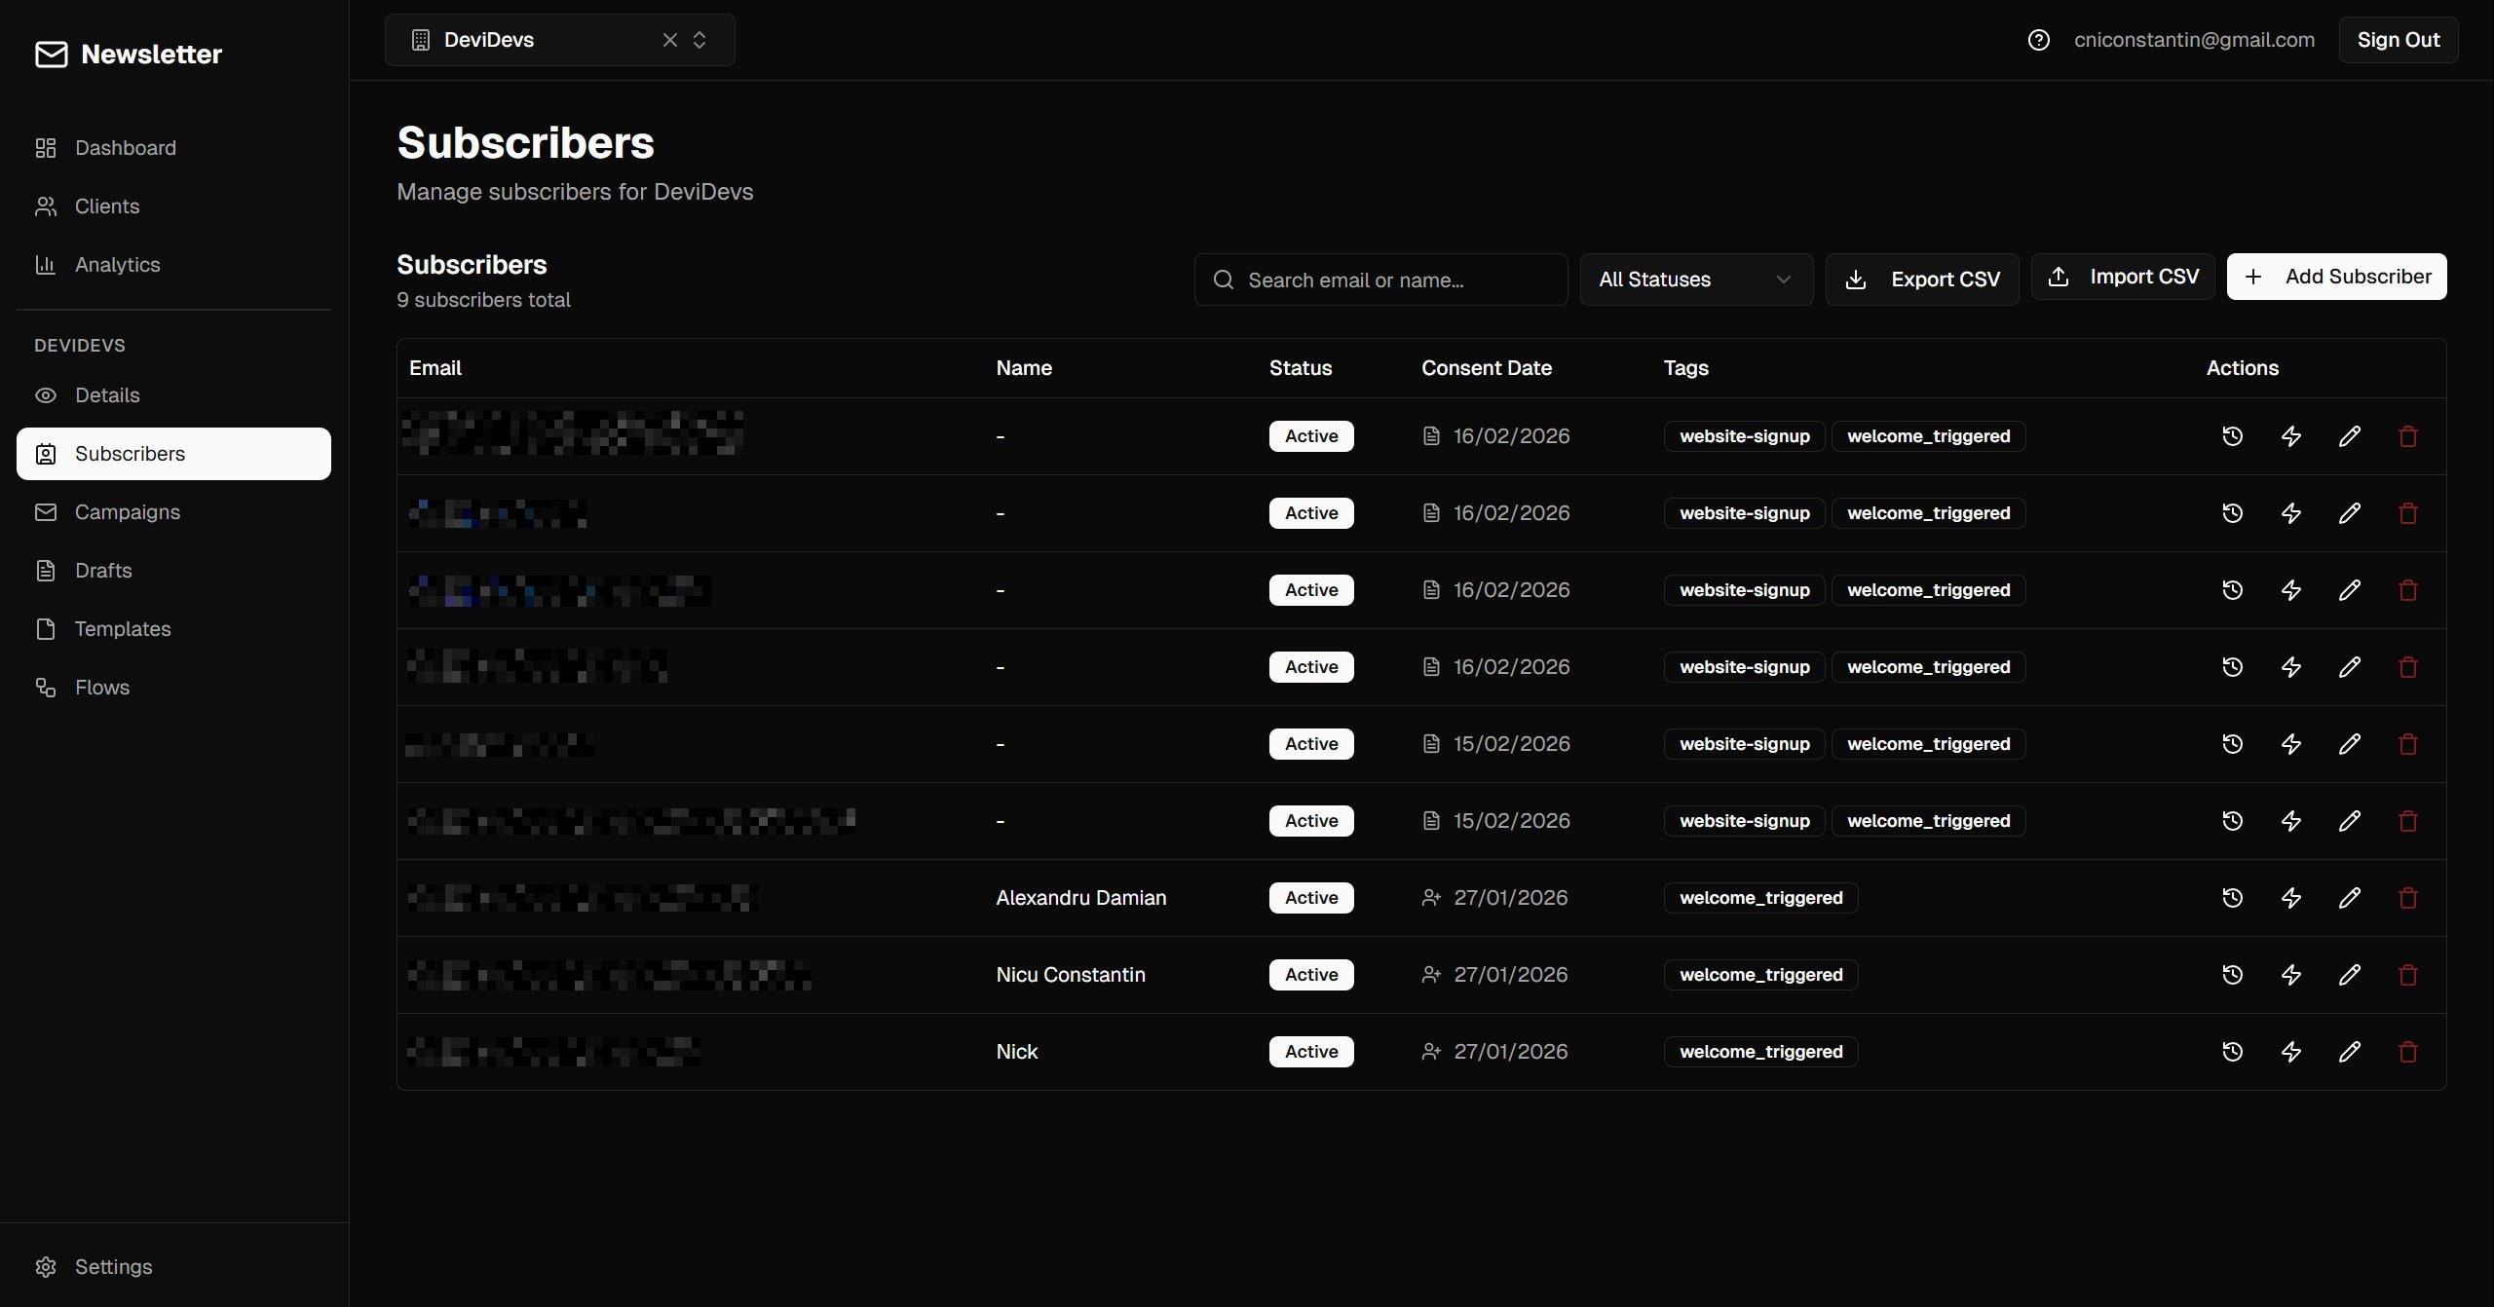
Task: Click the Import CSV button
Action: click(2122, 277)
